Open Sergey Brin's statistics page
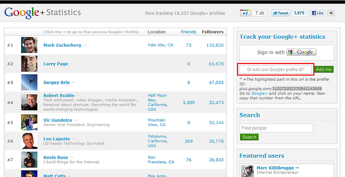 57,83
